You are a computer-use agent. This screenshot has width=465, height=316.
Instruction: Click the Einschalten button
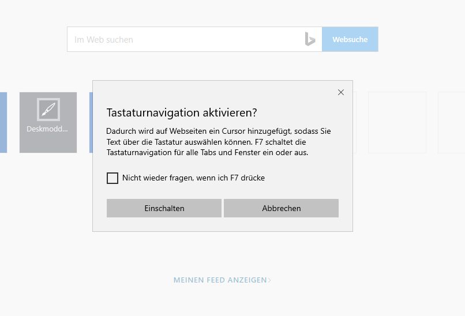pyautogui.click(x=164, y=208)
